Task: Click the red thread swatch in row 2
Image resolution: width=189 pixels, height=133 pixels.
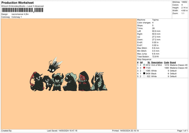Action: click(x=144, y=68)
